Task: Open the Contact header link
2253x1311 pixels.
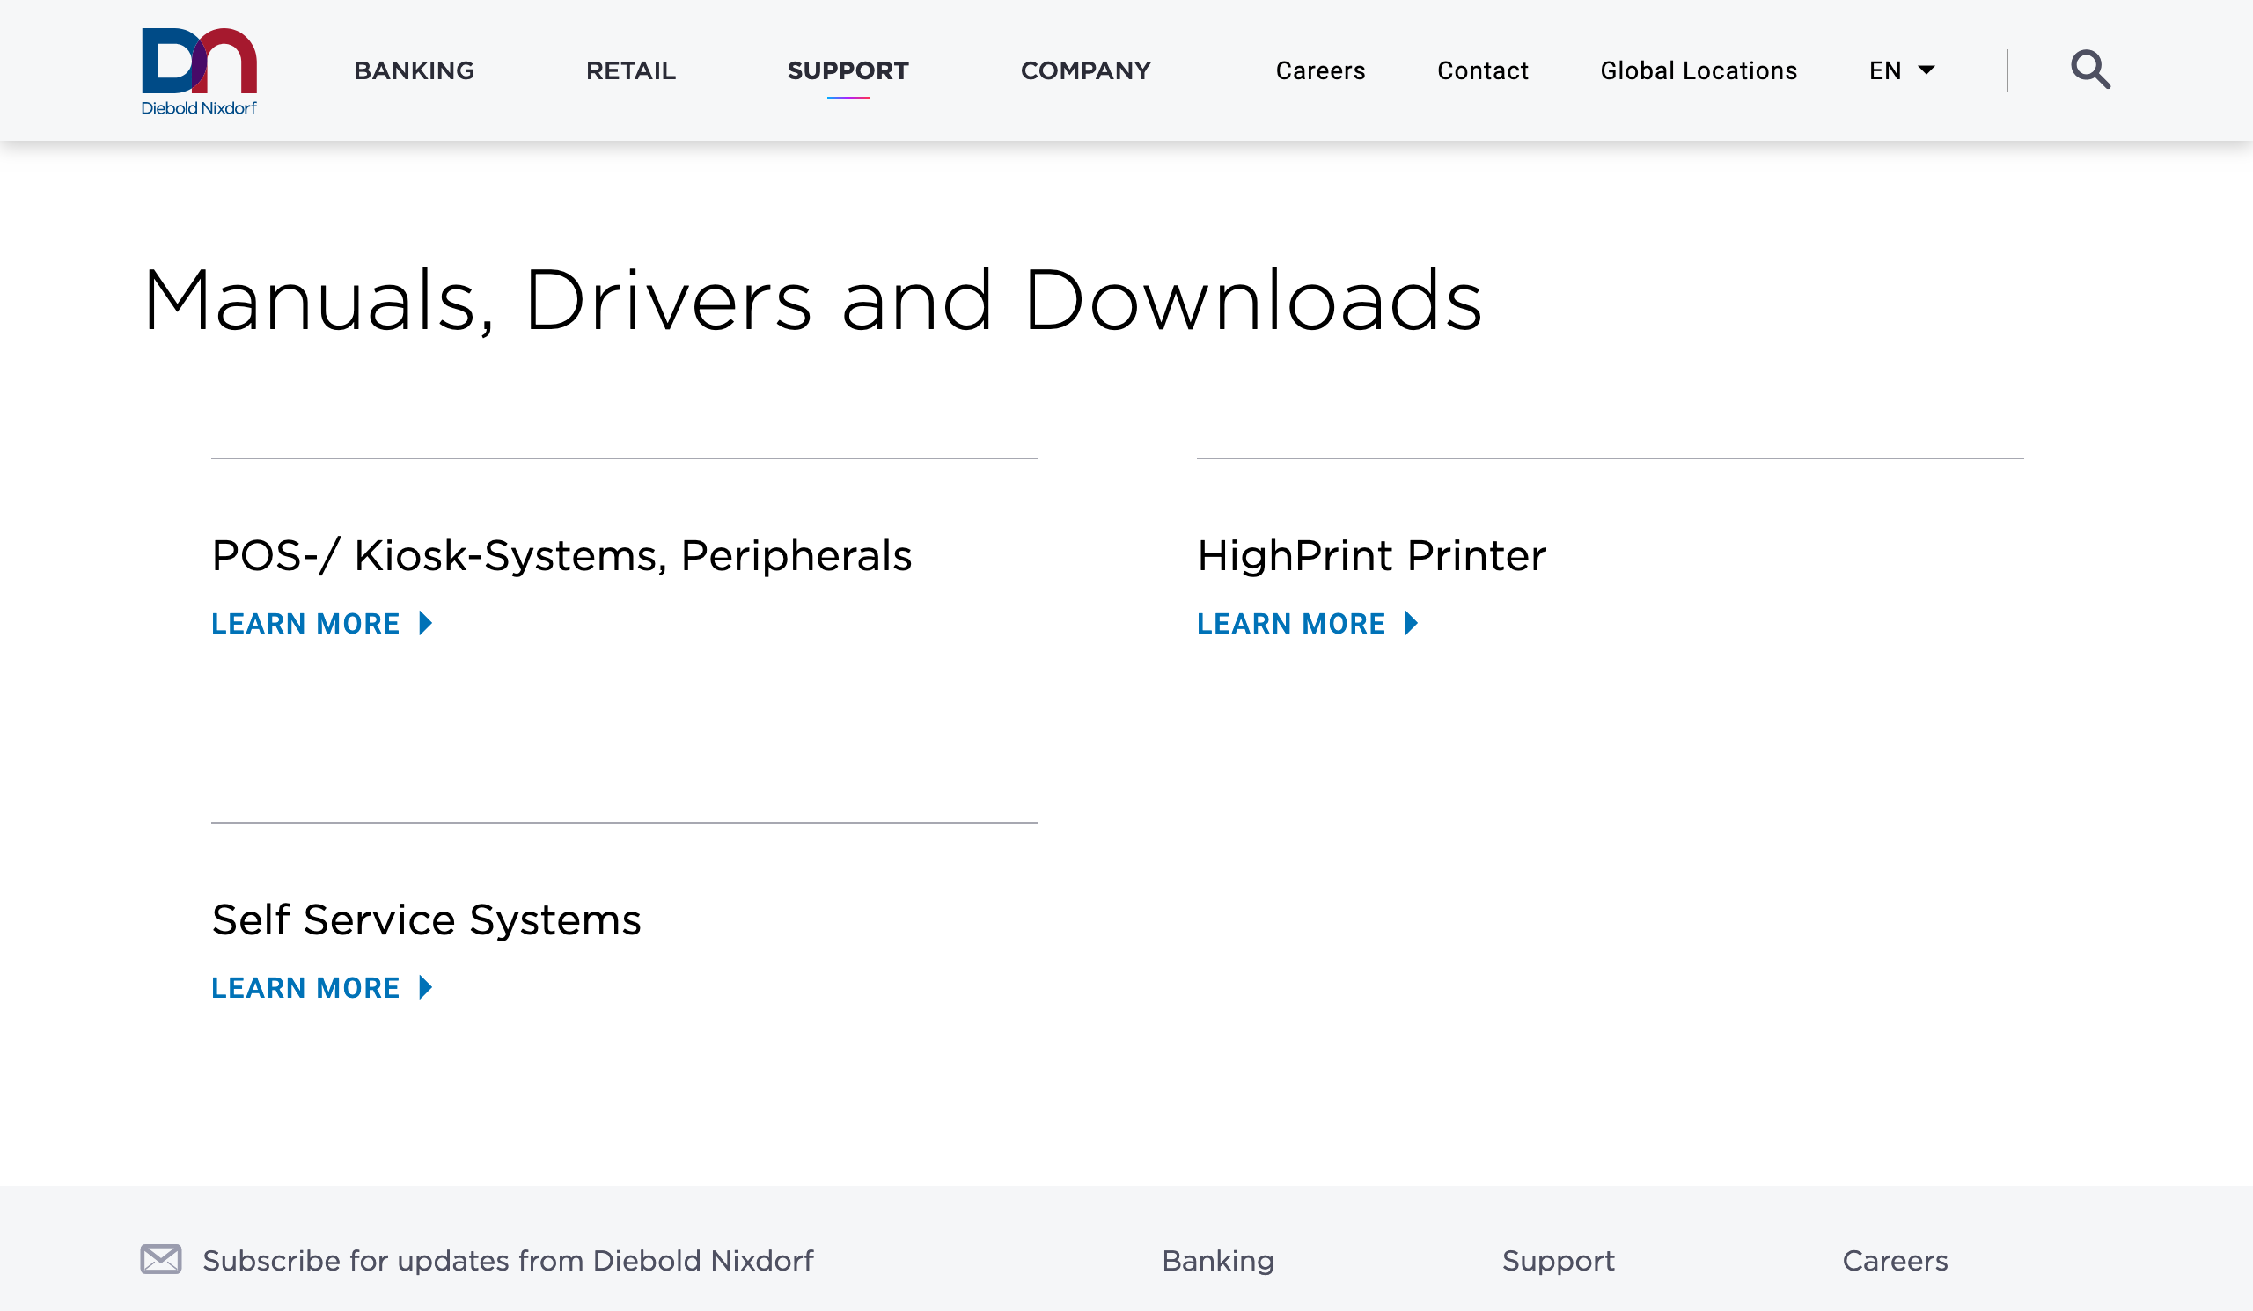Action: 1482,70
